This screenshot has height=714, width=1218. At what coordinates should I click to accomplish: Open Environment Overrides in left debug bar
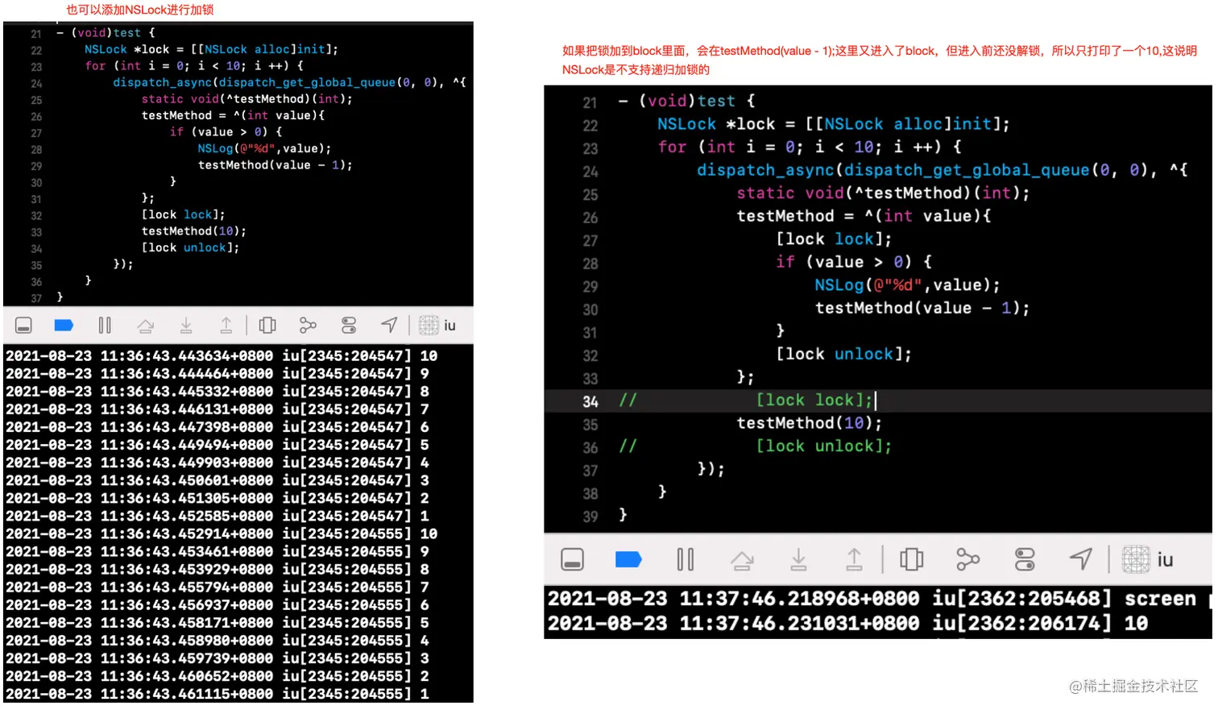(x=349, y=326)
